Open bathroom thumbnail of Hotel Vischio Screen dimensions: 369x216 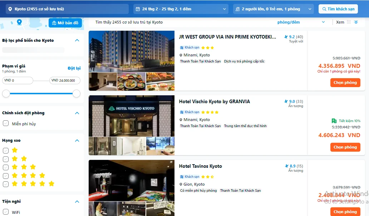coord(131,146)
